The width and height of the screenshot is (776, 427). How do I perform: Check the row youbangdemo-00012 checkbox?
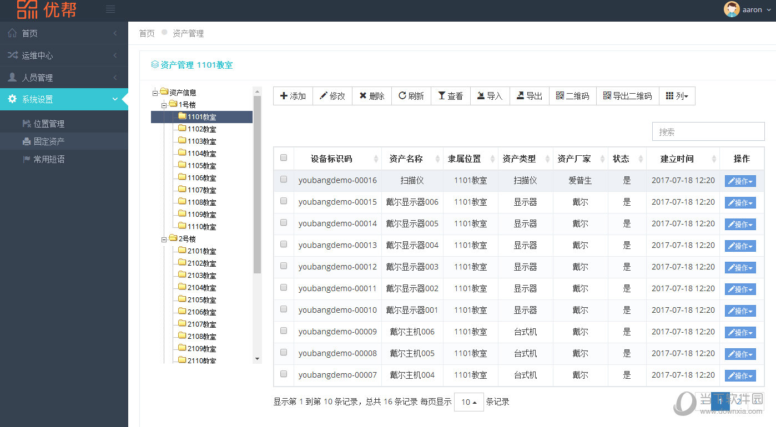point(284,266)
